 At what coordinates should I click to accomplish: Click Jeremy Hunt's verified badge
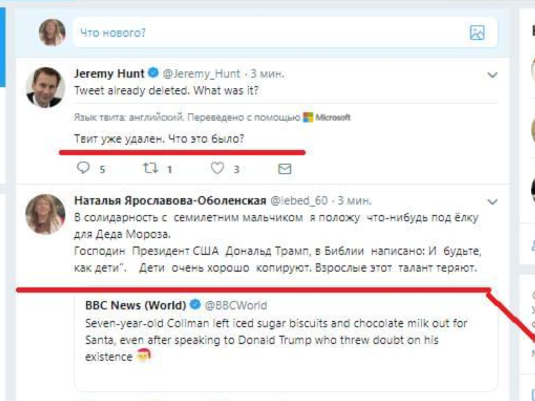153,73
